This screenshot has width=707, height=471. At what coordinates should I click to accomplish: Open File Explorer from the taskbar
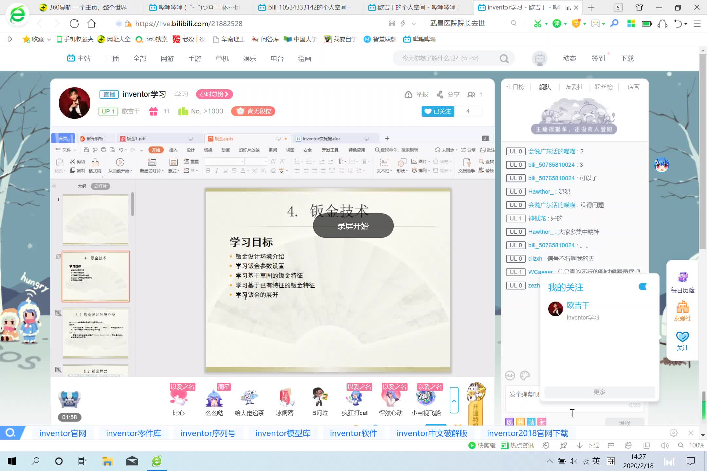(107, 461)
